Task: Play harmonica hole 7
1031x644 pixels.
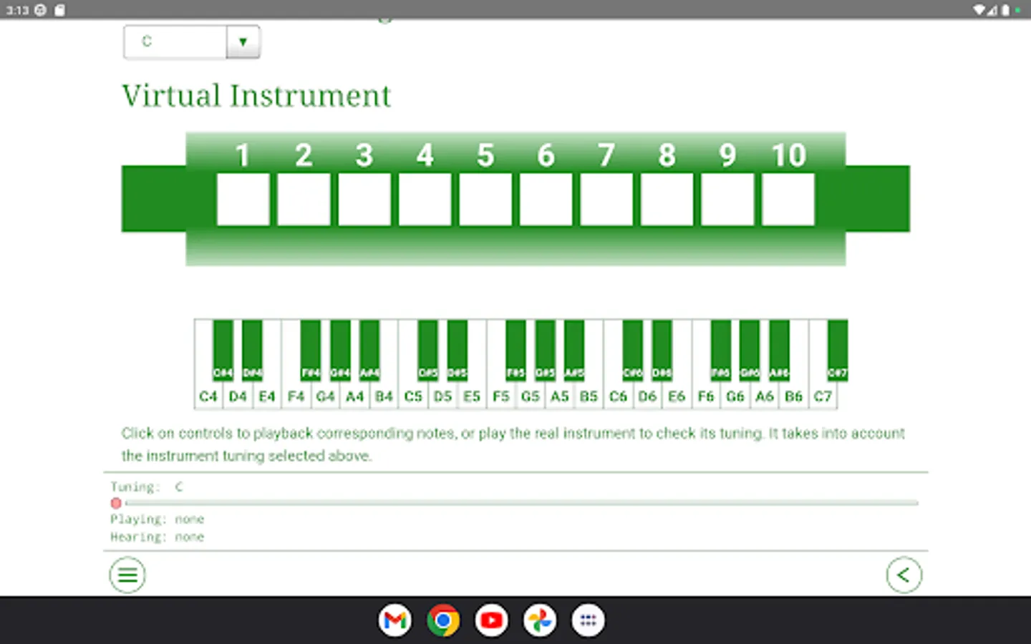Action: [x=606, y=200]
